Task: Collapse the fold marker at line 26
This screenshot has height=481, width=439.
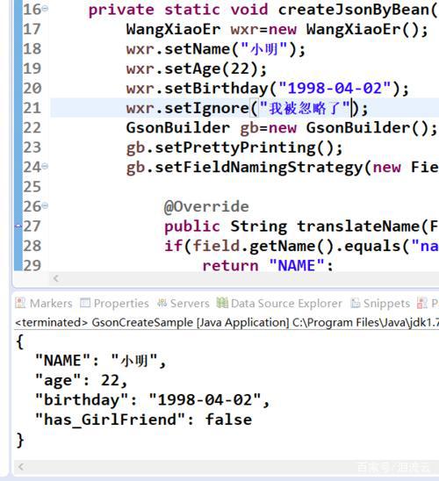Action: click(x=45, y=205)
